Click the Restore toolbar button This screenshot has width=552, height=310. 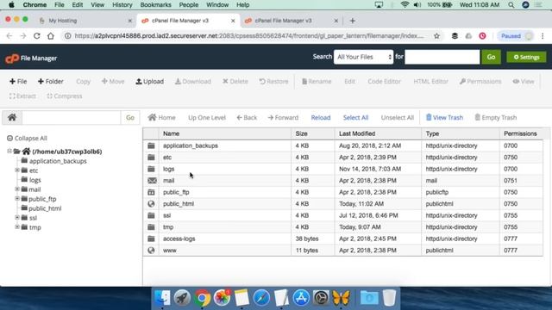tap(273, 81)
